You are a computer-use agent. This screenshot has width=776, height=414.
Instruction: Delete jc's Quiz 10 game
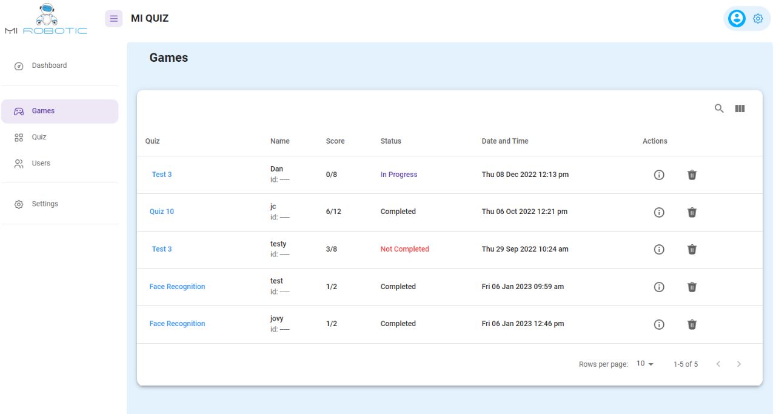(692, 212)
